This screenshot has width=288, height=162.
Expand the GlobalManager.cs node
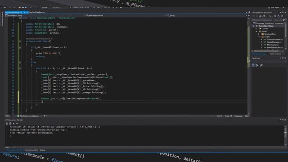coord(261,42)
